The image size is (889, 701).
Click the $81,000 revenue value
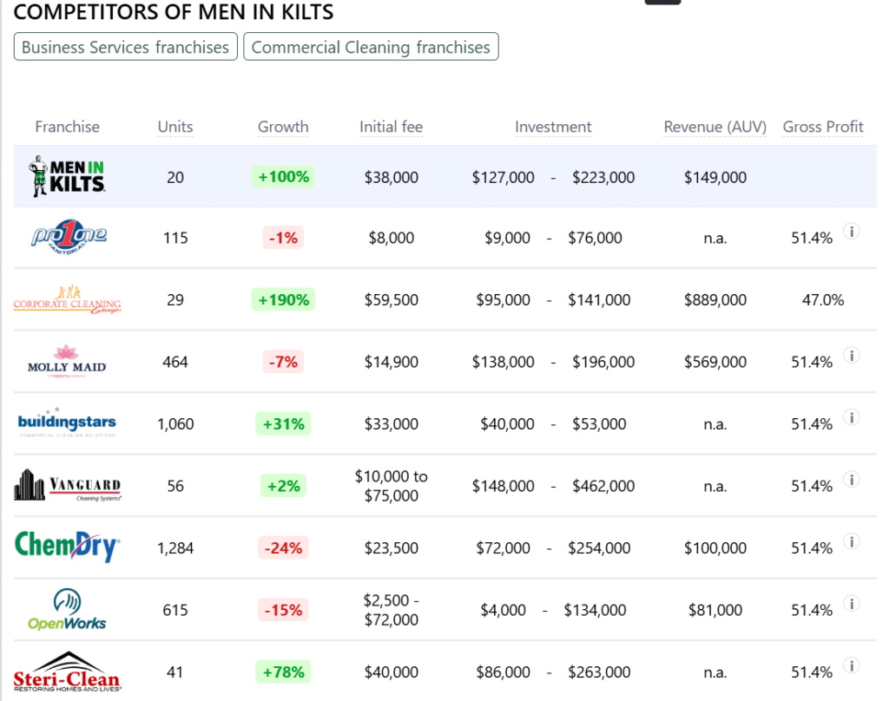715,610
